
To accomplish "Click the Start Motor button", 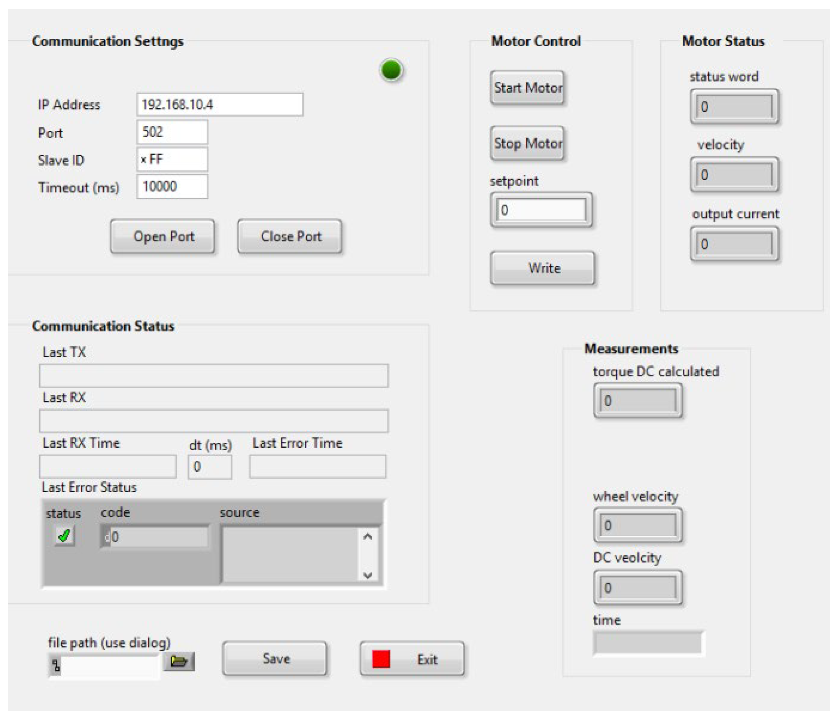I will pos(527,88).
